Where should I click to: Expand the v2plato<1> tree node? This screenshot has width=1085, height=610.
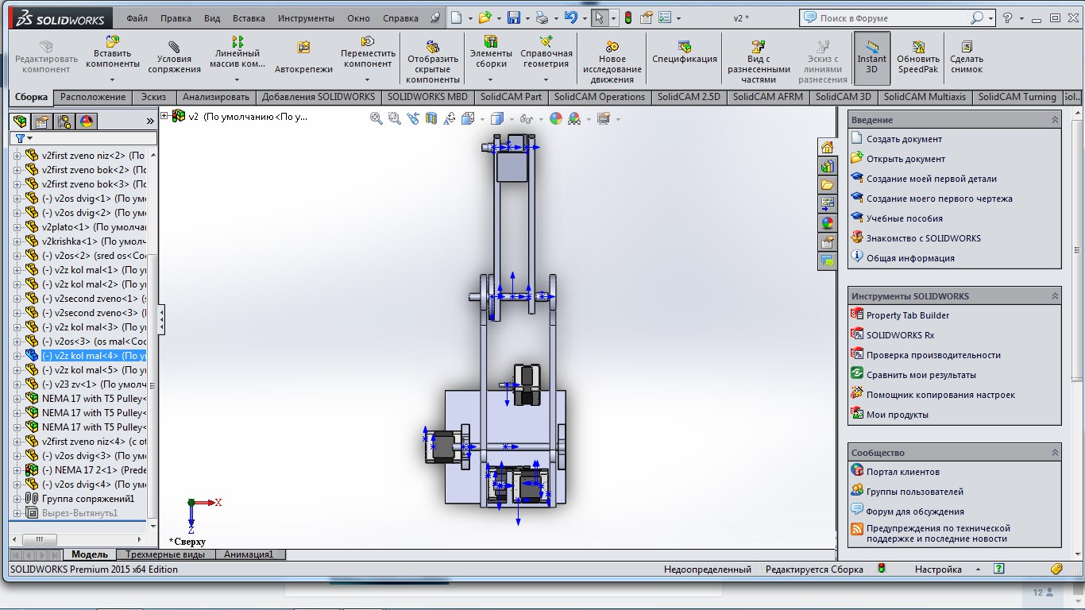click(x=17, y=227)
